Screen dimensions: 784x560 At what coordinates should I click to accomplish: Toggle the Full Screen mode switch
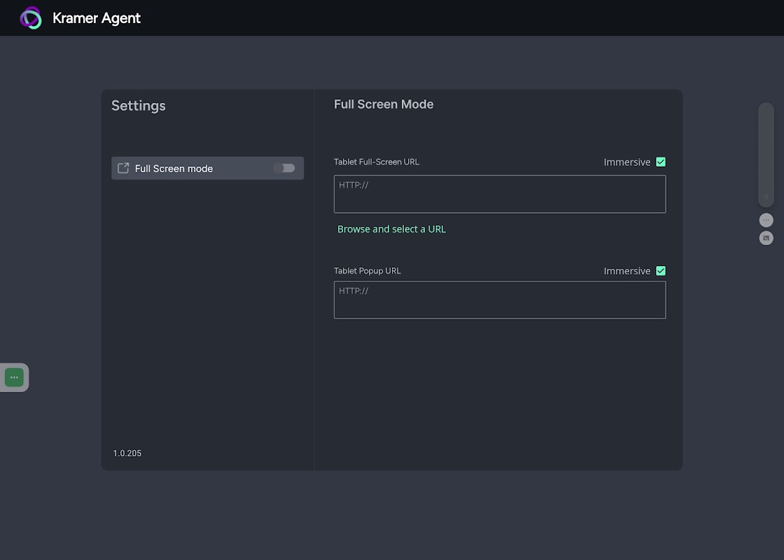[x=284, y=168]
